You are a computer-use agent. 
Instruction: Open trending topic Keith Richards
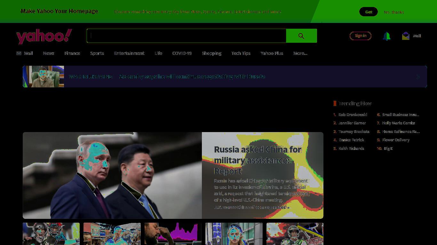pyautogui.click(x=351, y=148)
